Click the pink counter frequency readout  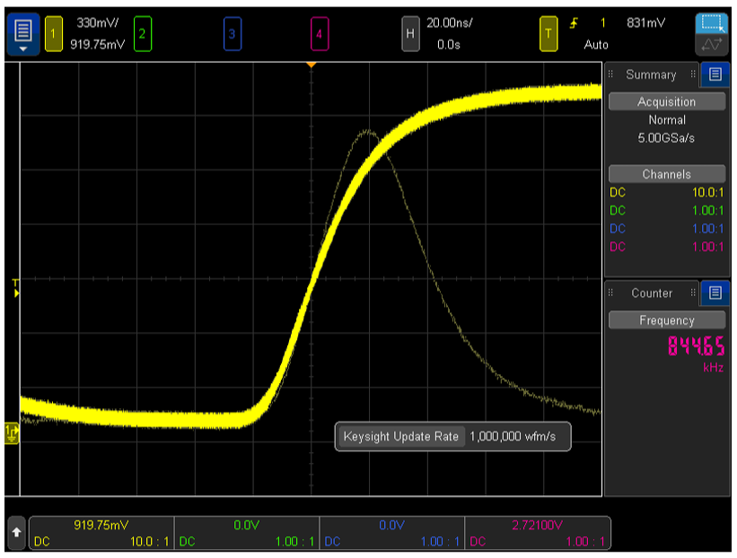click(x=696, y=346)
